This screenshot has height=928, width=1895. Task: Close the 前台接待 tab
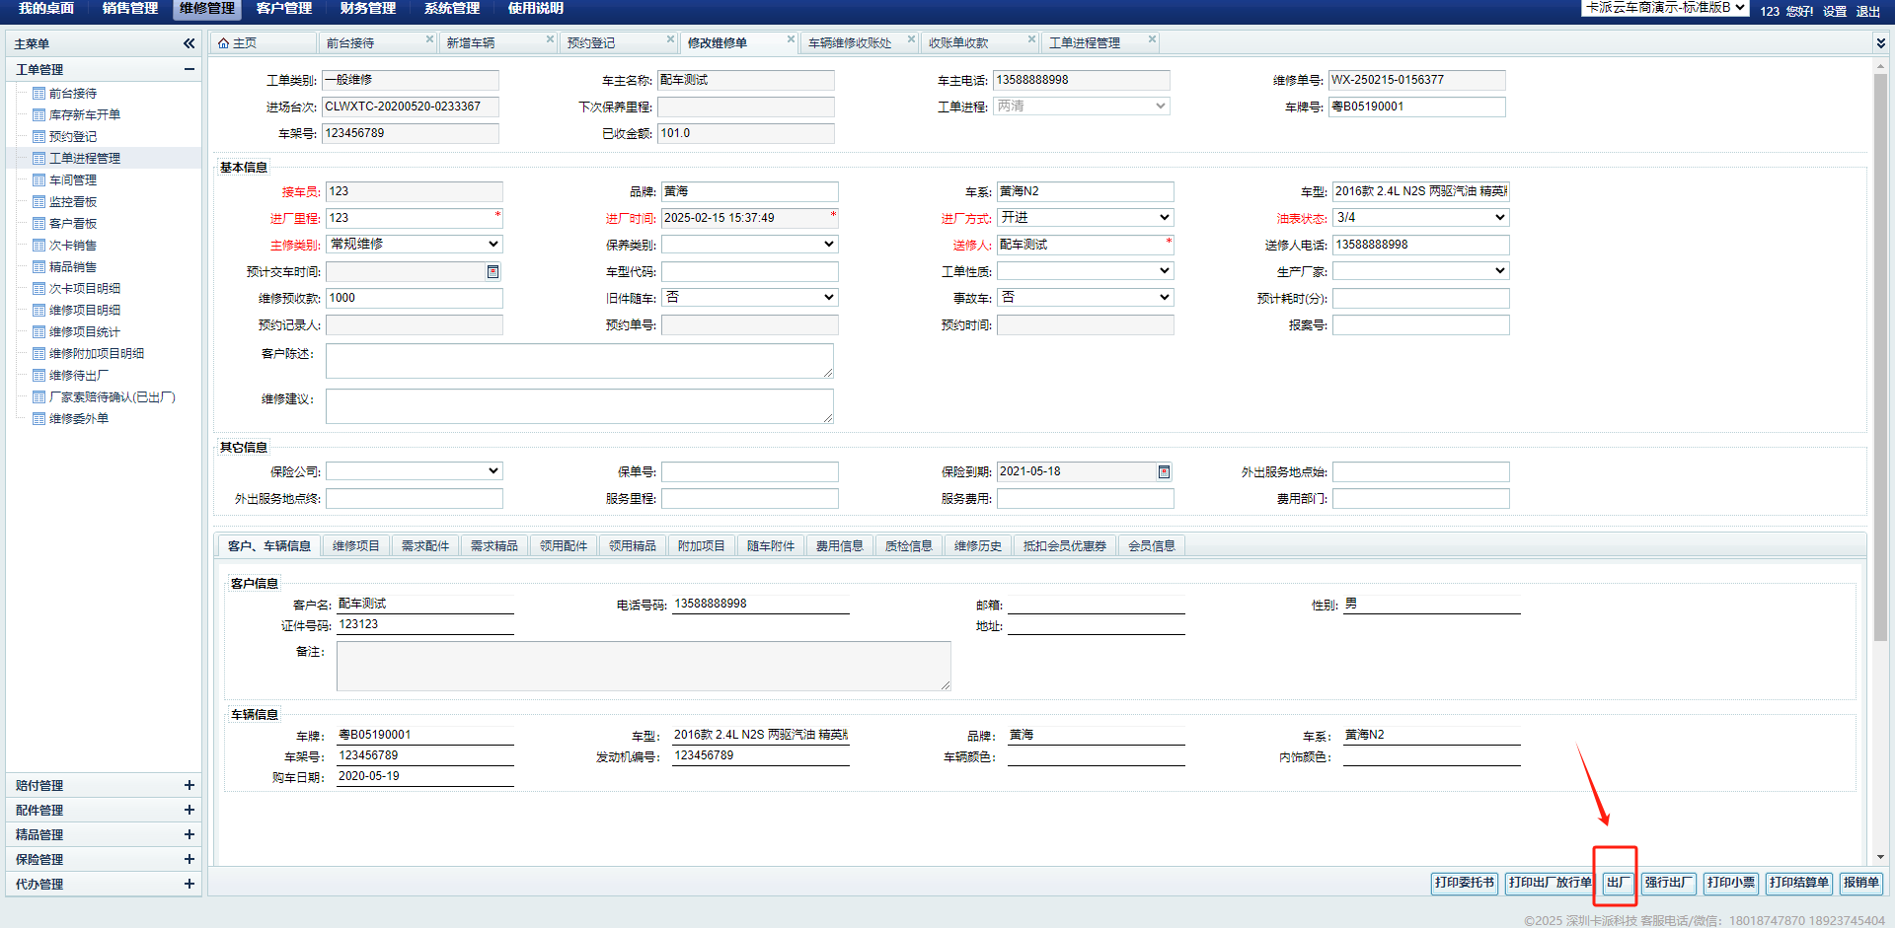point(429,39)
